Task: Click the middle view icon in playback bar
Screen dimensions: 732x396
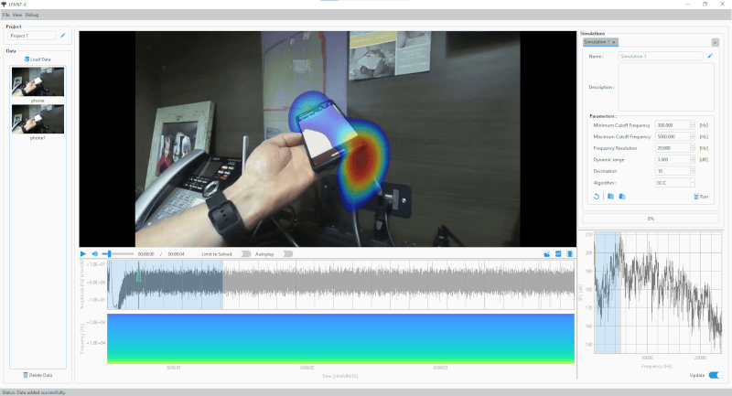Action: point(558,253)
